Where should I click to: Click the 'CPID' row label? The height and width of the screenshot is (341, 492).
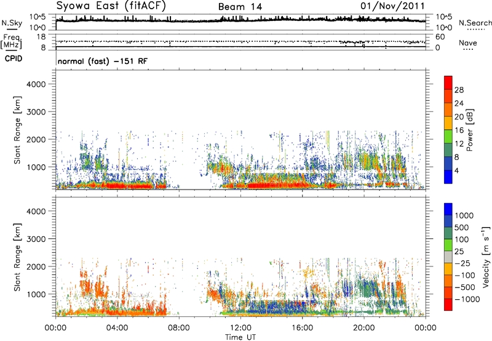click(14, 58)
